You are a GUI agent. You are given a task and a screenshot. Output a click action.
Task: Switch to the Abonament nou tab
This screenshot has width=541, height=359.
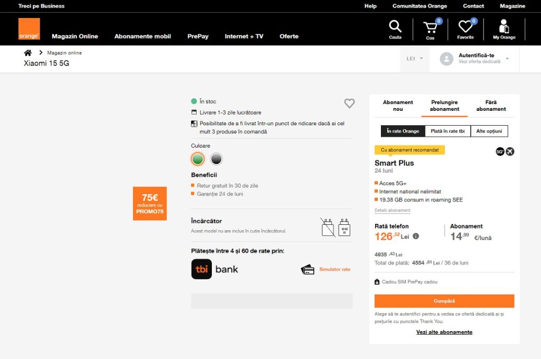(x=398, y=106)
